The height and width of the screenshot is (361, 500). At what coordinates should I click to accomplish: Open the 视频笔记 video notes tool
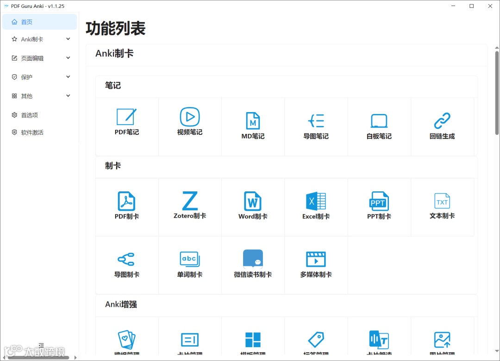coord(190,121)
